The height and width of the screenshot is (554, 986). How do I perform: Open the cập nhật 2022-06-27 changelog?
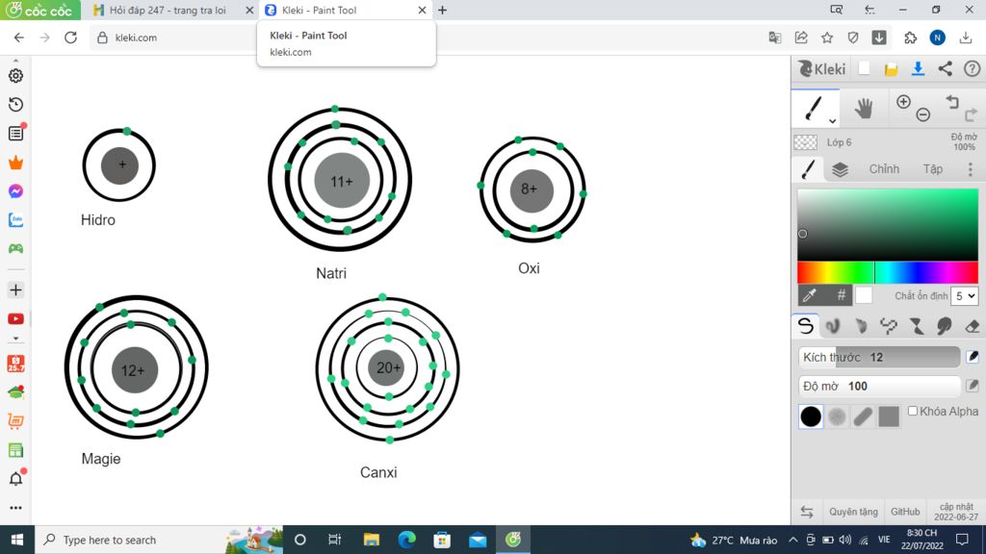pyautogui.click(x=956, y=512)
